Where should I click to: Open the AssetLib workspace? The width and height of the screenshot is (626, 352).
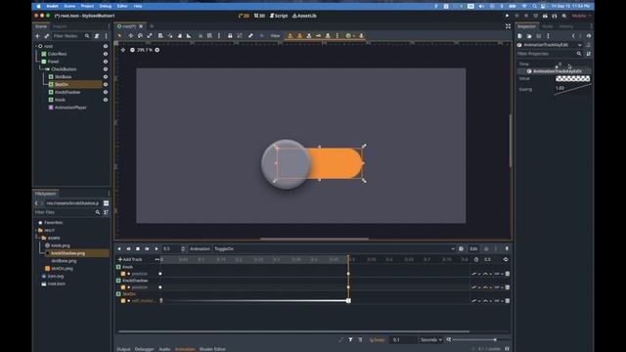click(x=304, y=16)
